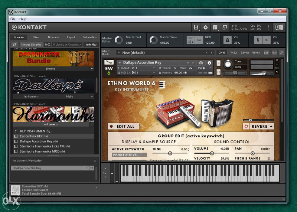297x212 pixels.
Task: Open Harmonike library options dropdown arrow
Action: tap(92, 124)
